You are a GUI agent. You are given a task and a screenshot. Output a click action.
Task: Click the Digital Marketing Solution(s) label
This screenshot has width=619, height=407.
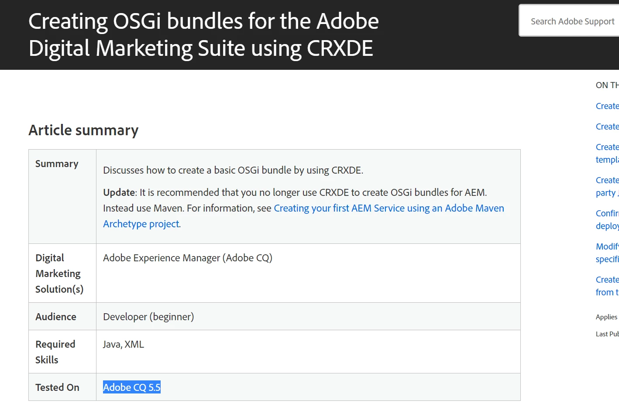tap(59, 274)
